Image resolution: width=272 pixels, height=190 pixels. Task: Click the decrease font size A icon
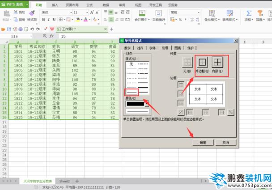98,13
